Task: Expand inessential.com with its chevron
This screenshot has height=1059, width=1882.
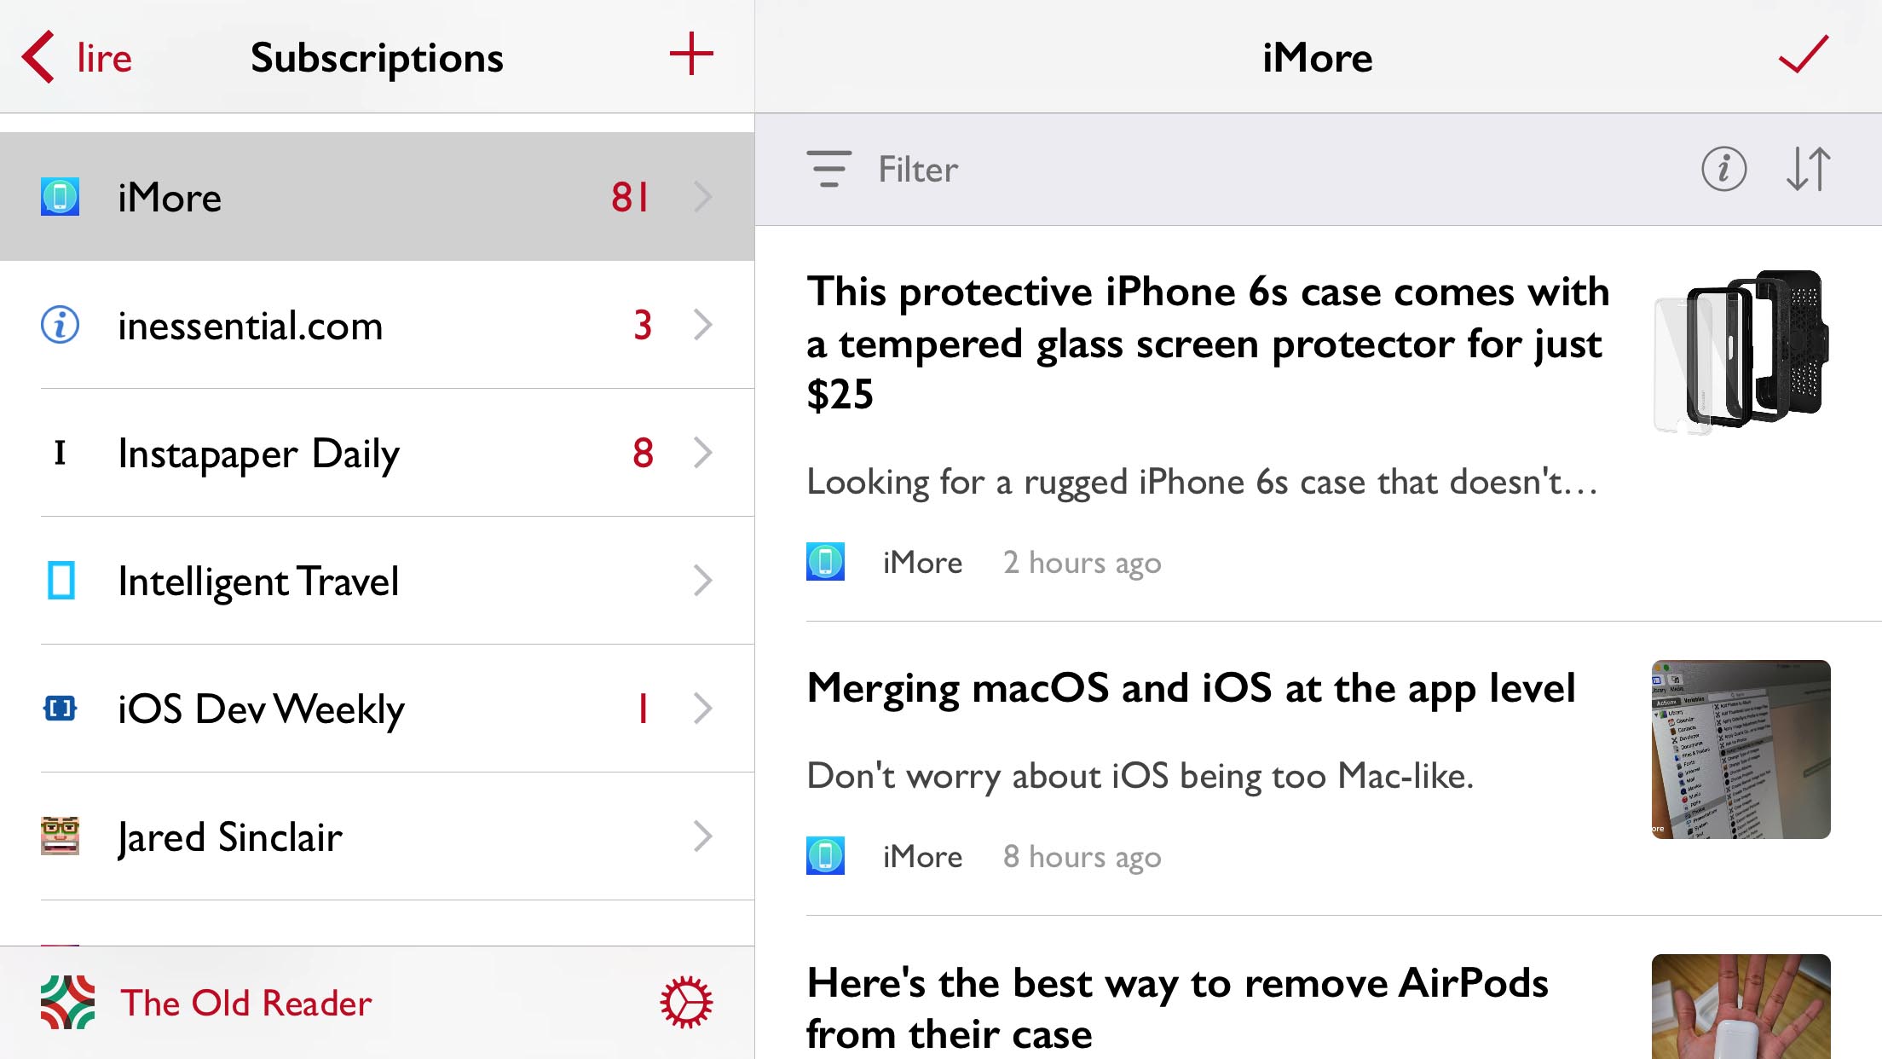Action: click(702, 324)
